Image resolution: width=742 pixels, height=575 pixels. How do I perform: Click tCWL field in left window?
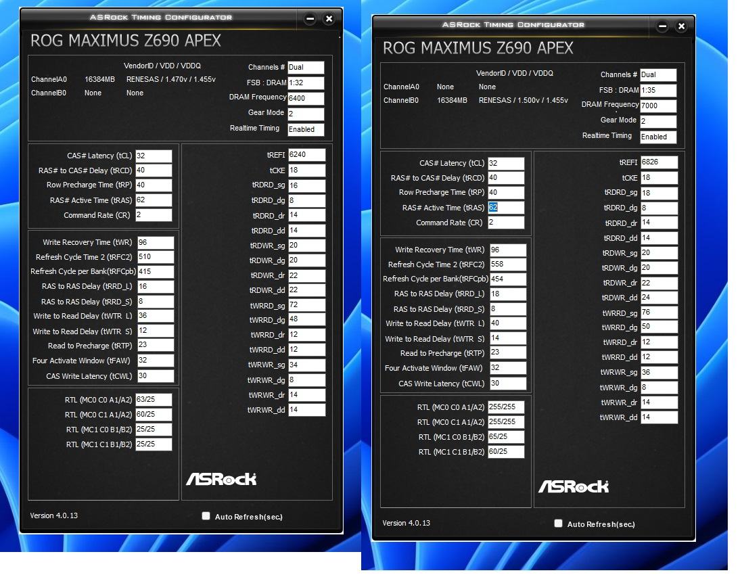tap(156, 375)
